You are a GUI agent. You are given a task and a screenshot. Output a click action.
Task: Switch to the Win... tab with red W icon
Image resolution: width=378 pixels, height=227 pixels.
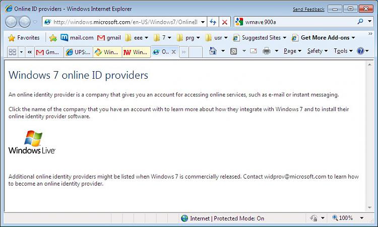coord(136,52)
